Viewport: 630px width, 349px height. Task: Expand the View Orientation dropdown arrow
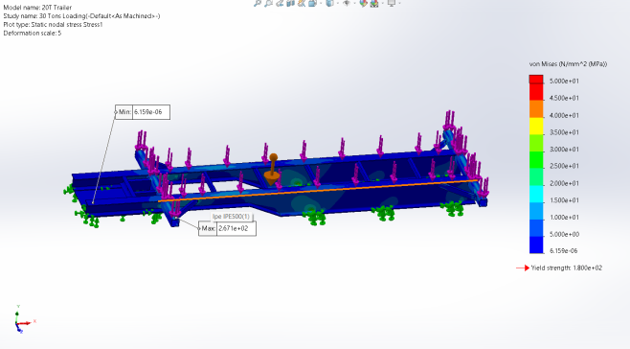click(x=321, y=3)
